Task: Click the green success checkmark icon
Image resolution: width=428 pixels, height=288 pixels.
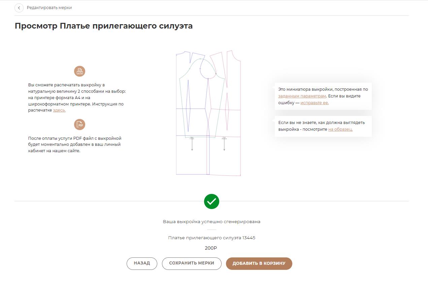Action: [211, 202]
